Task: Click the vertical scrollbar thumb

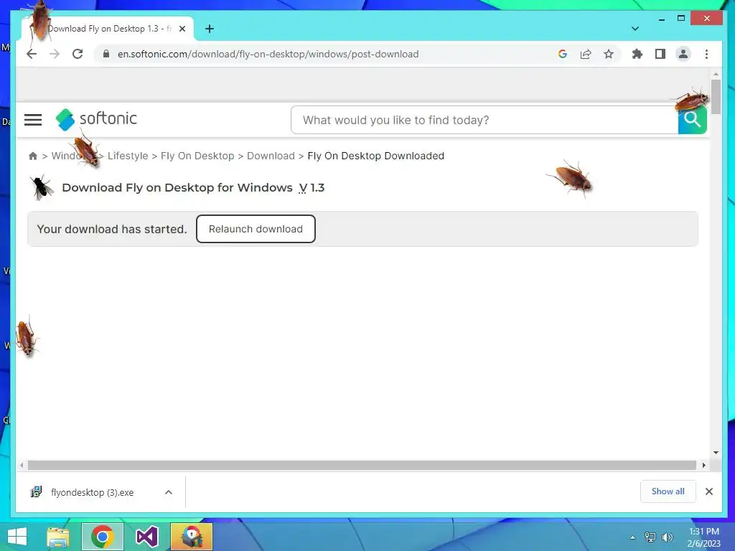Action: (x=716, y=97)
